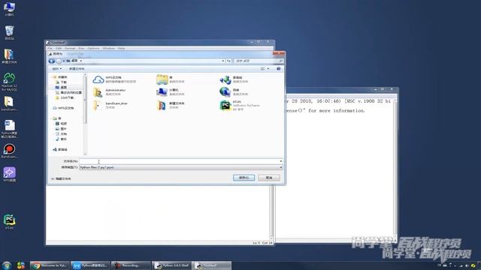Select the 新建文件夹 folder in the file list
The image size is (481, 270).
pyautogui.click(x=171, y=105)
